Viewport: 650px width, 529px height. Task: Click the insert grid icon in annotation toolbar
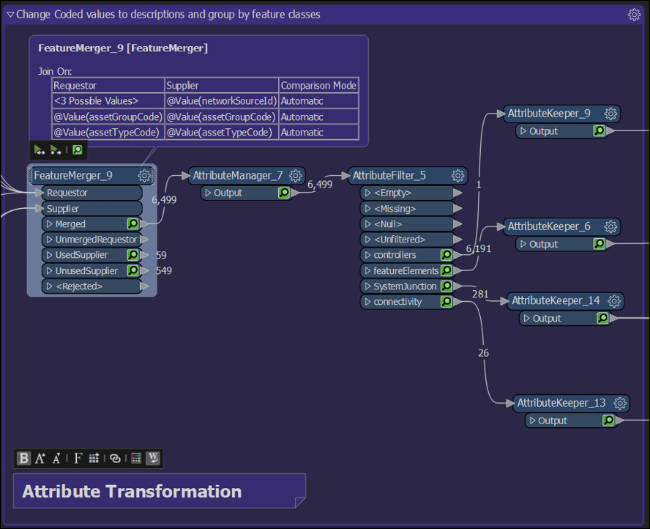94,458
